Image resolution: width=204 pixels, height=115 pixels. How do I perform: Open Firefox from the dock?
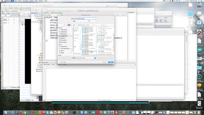click(x=20, y=112)
